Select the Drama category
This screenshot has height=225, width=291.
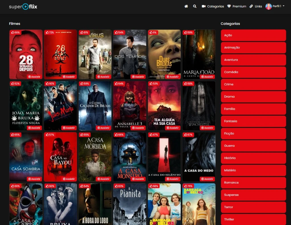pos(253,97)
